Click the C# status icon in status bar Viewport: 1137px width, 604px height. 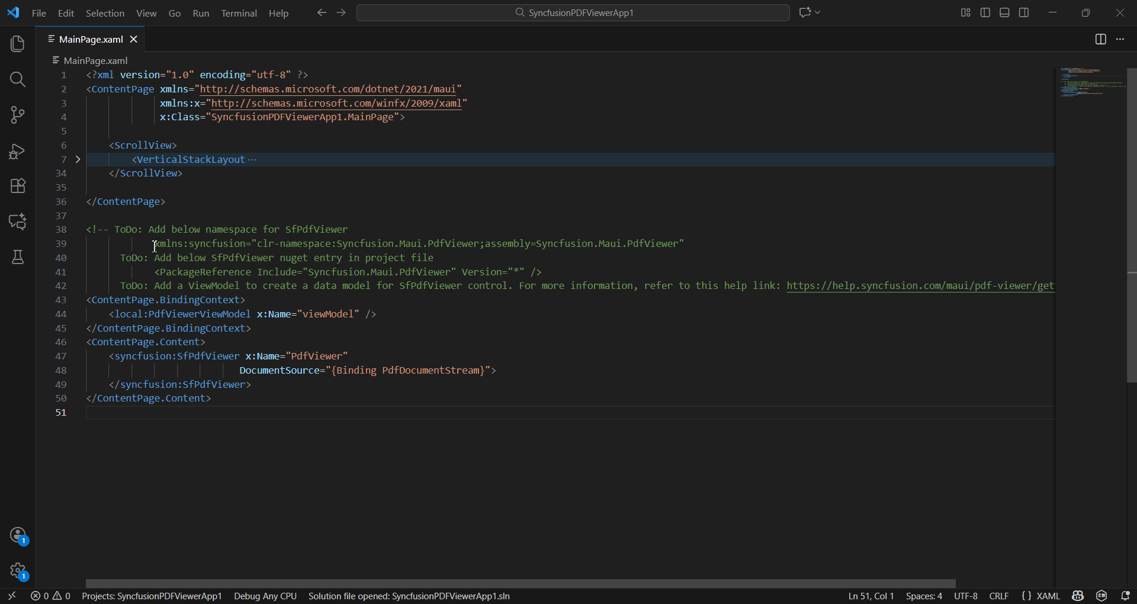click(x=1101, y=596)
